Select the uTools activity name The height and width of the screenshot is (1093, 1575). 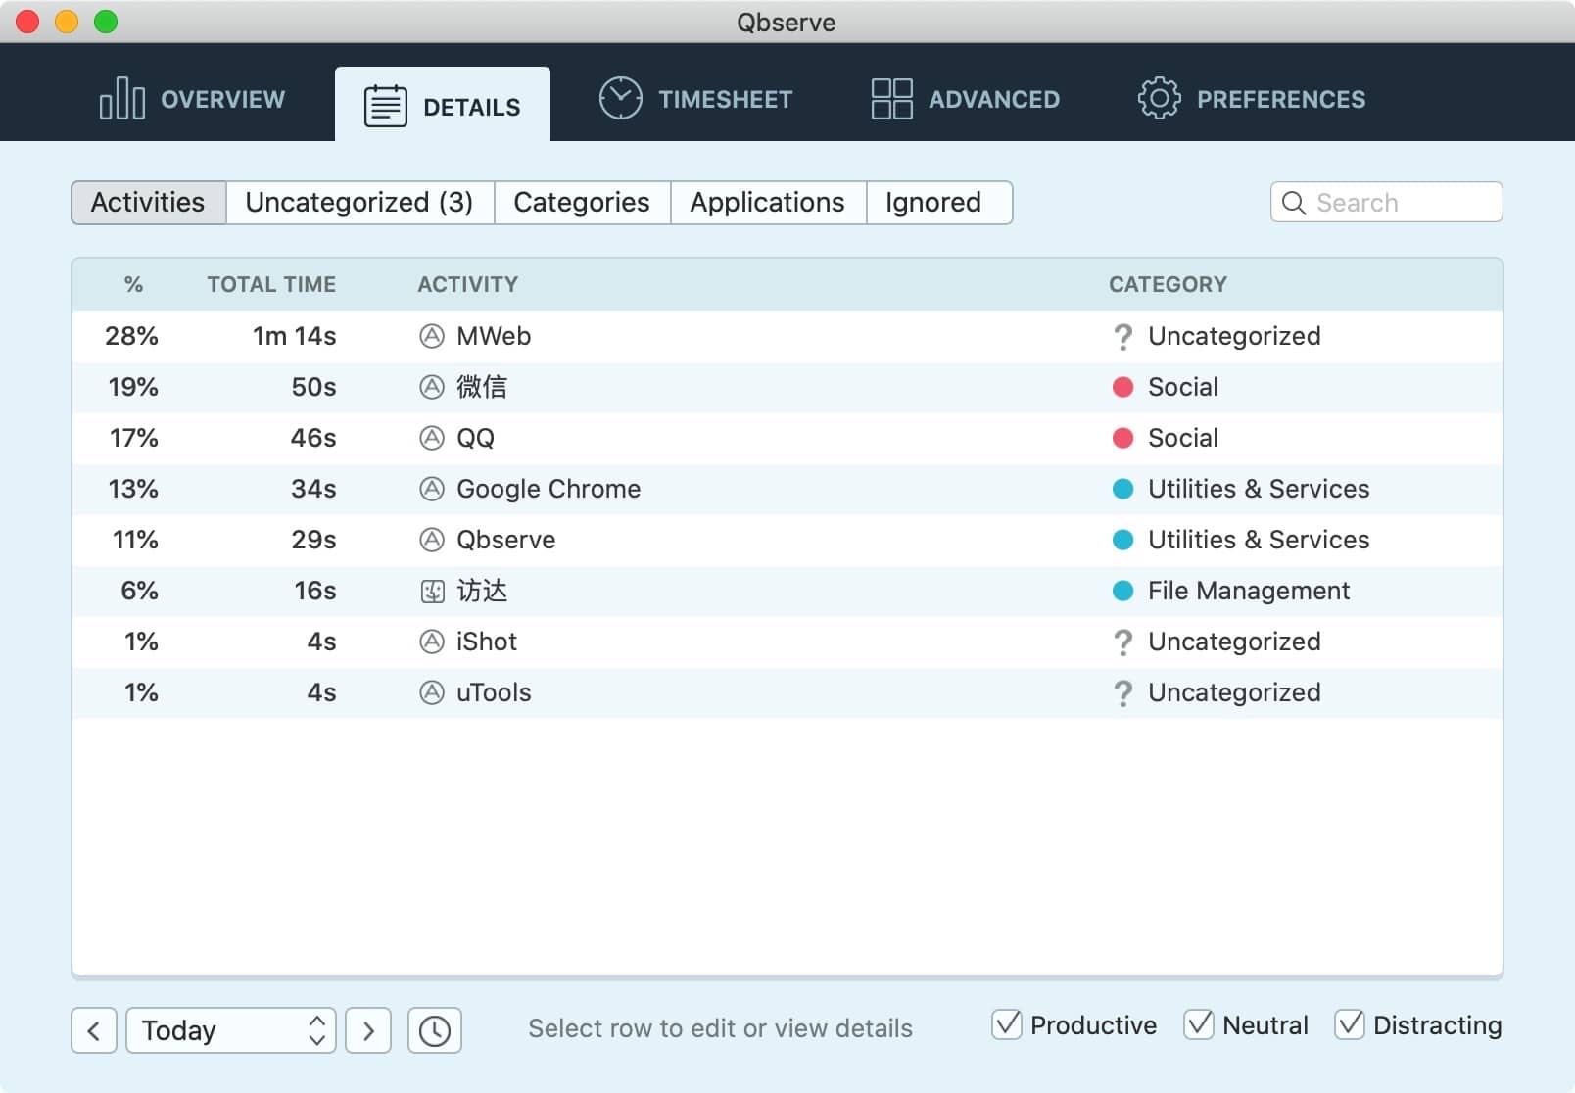[494, 692]
